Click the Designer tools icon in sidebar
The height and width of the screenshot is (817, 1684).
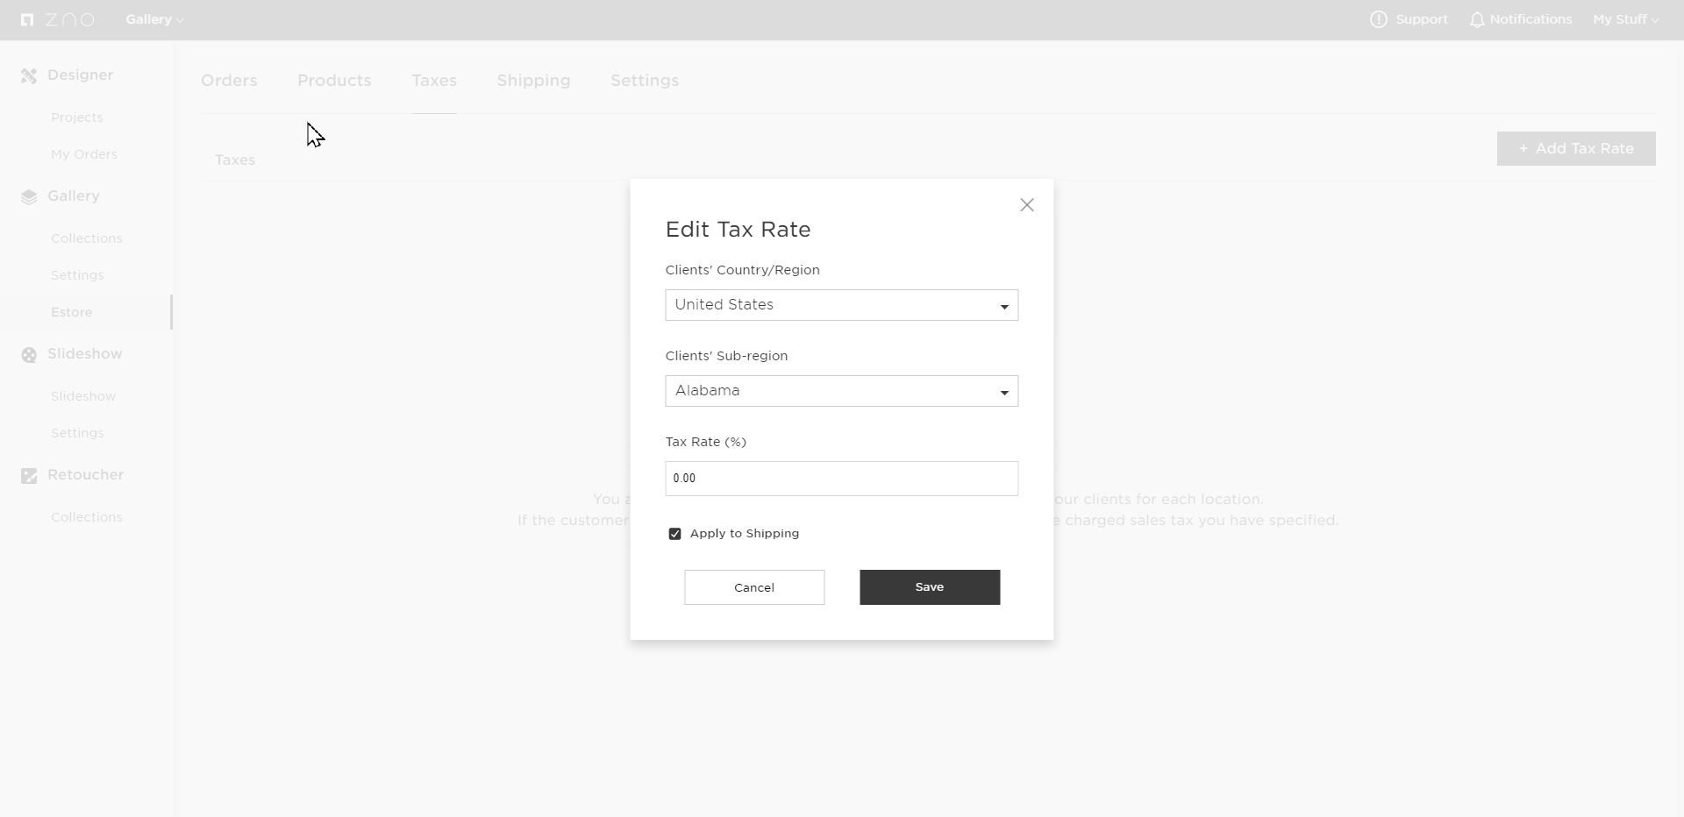pos(29,76)
